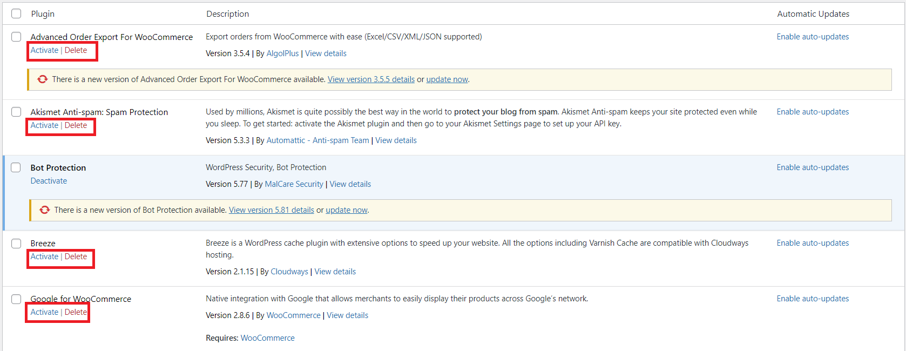Enable auto-updates for Advanced Order Export

(813, 37)
